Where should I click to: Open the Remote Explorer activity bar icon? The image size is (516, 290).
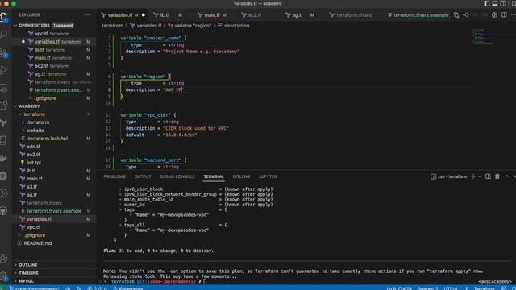click(x=4, y=88)
